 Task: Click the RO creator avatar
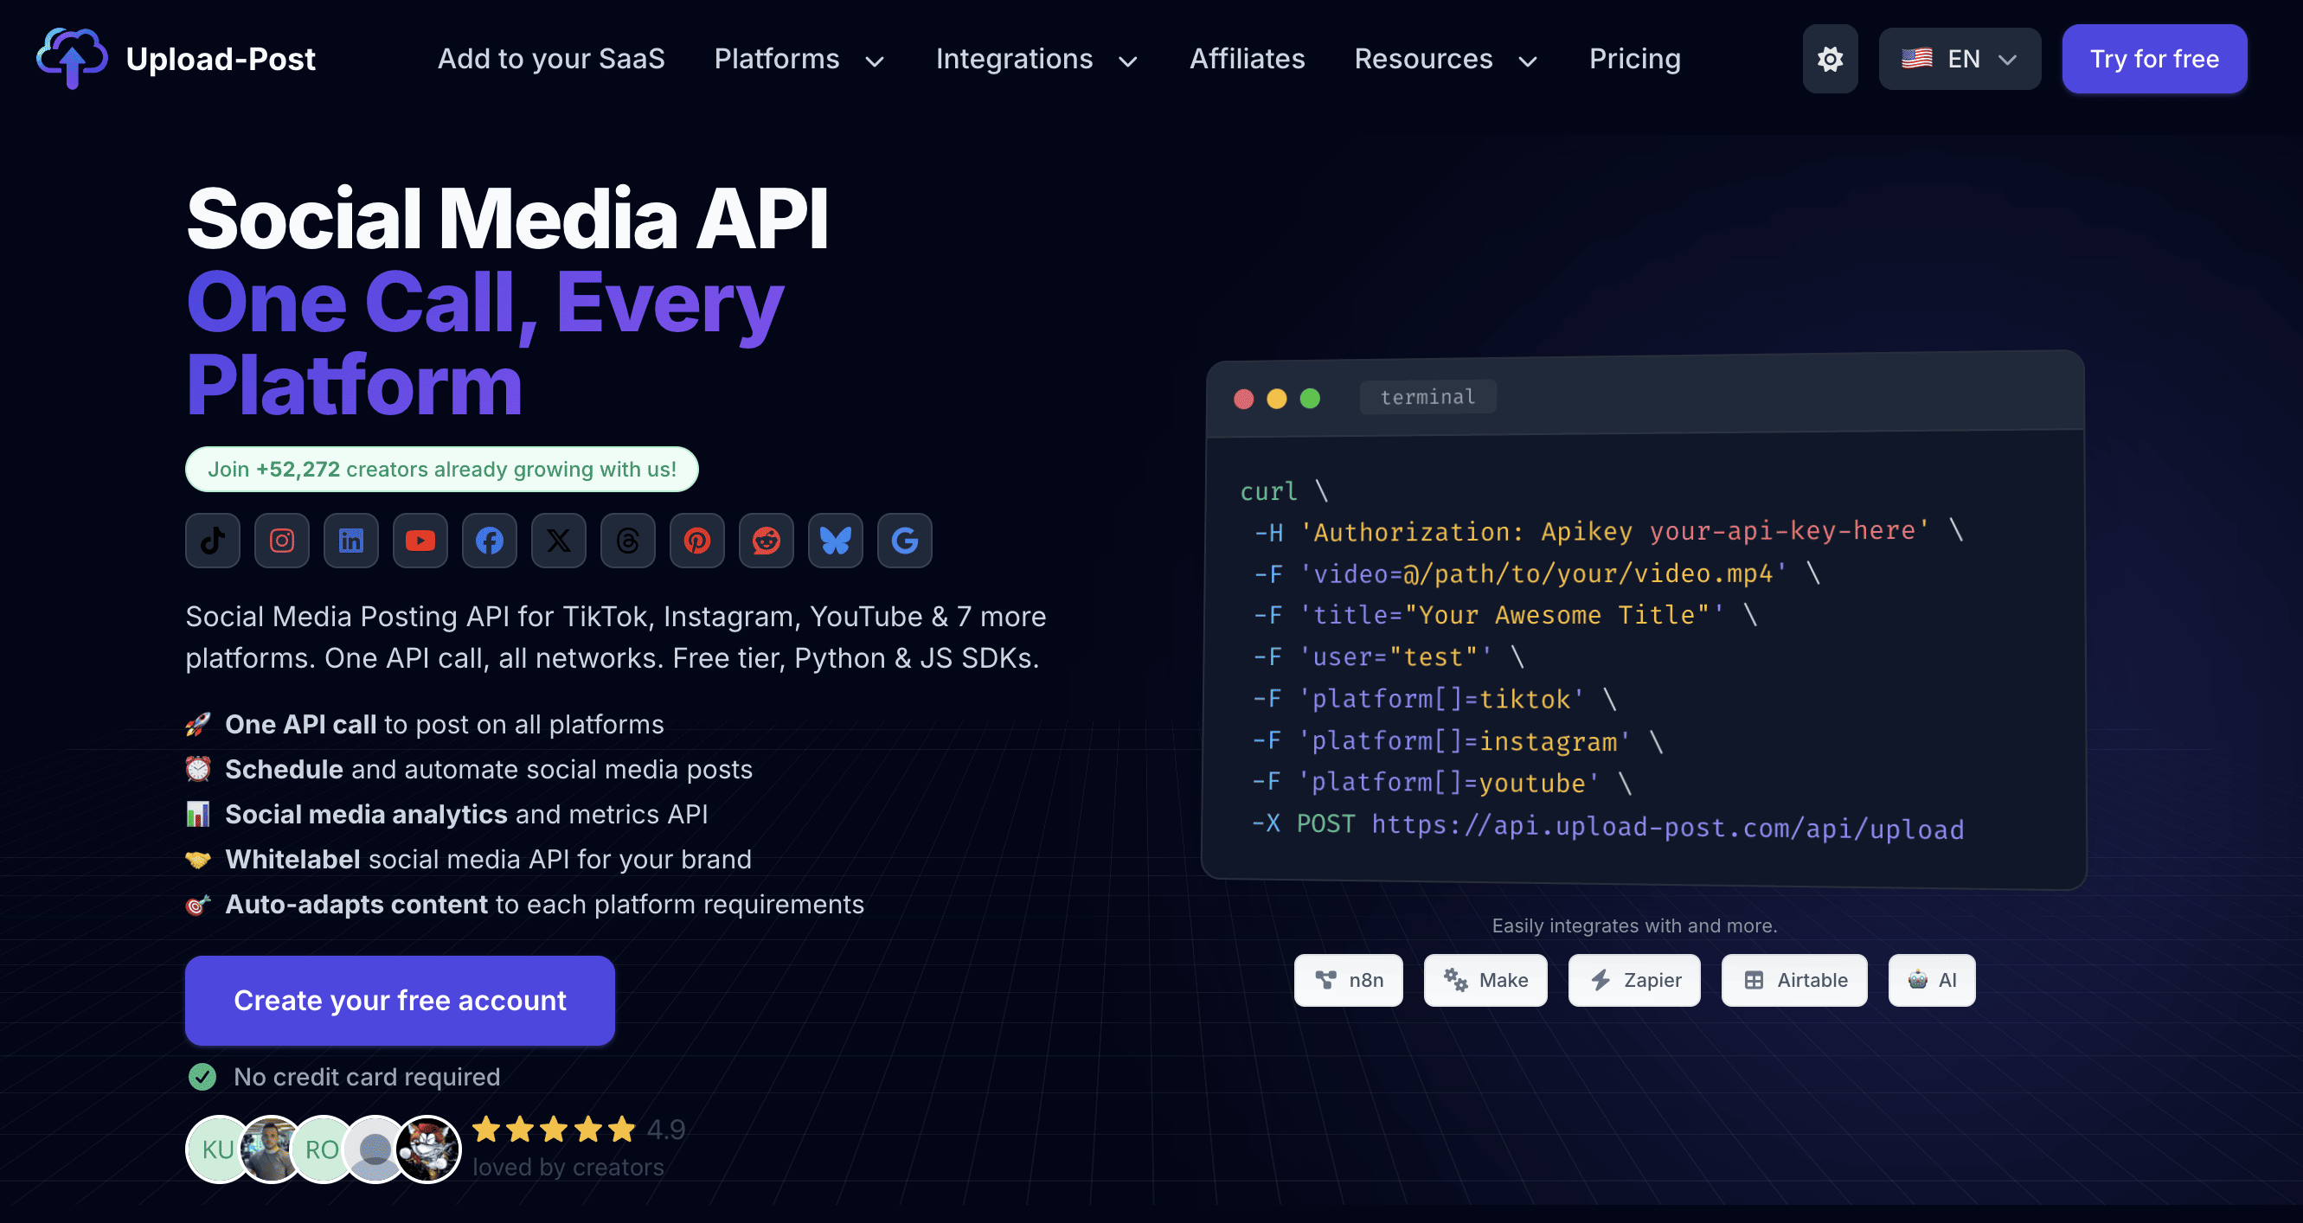[322, 1149]
